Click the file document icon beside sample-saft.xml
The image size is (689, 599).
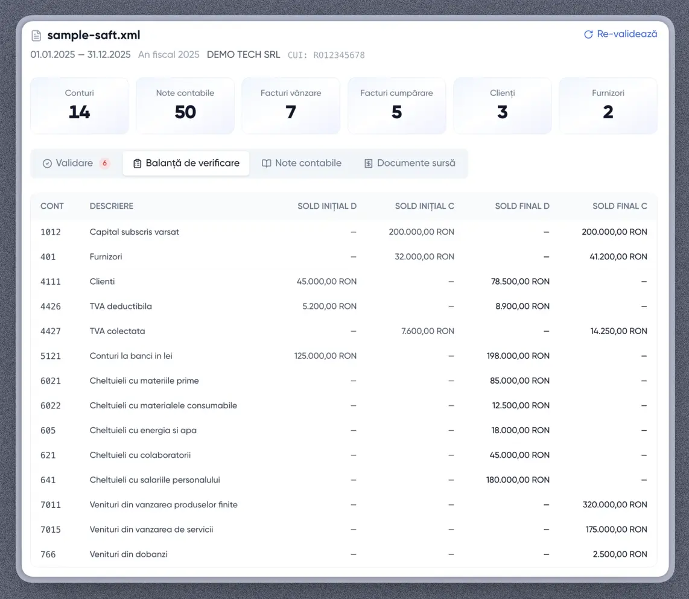pos(36,36)
